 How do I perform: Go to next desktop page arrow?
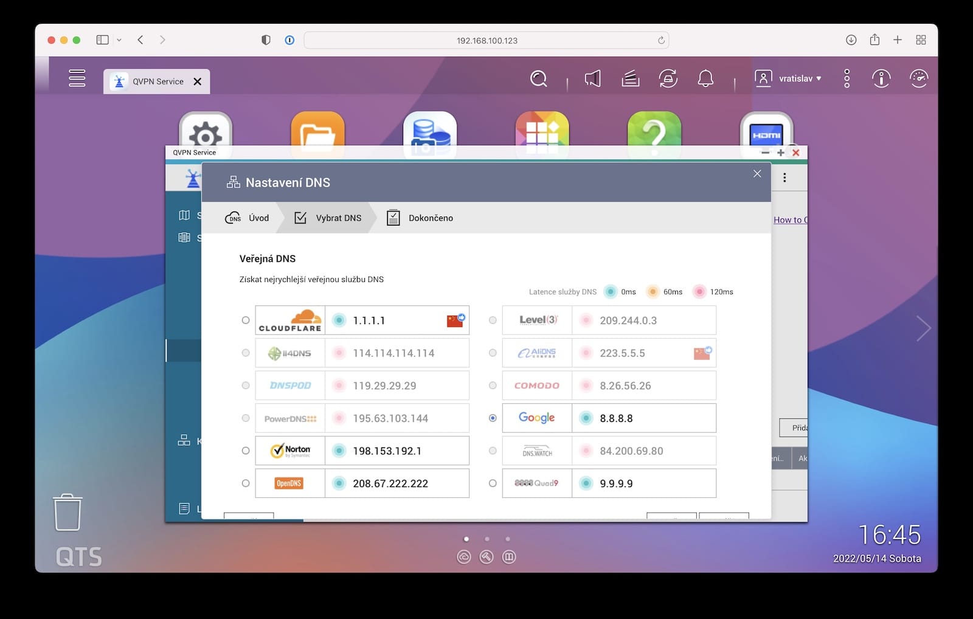click(924, 328)
